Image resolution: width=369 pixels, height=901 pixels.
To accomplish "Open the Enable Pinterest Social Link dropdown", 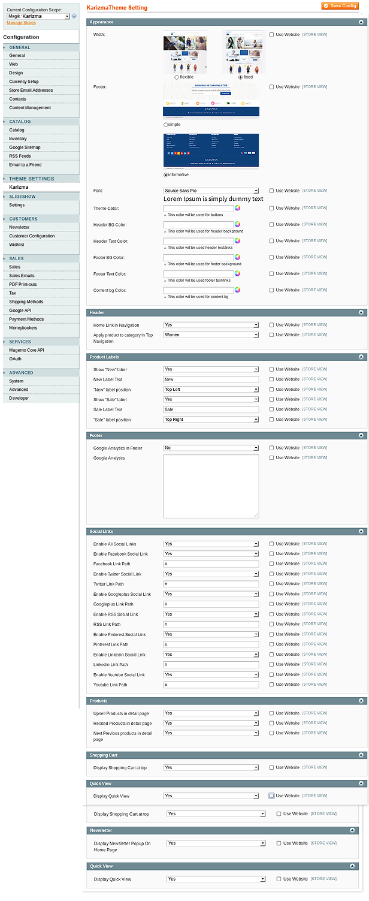I will (x=211, y=634).
